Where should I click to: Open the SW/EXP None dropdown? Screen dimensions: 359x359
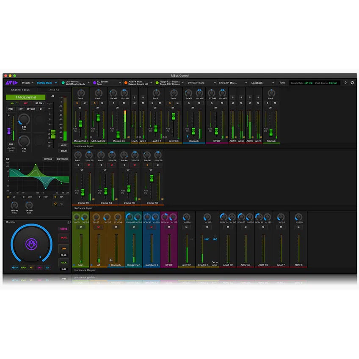pos(201,83)
